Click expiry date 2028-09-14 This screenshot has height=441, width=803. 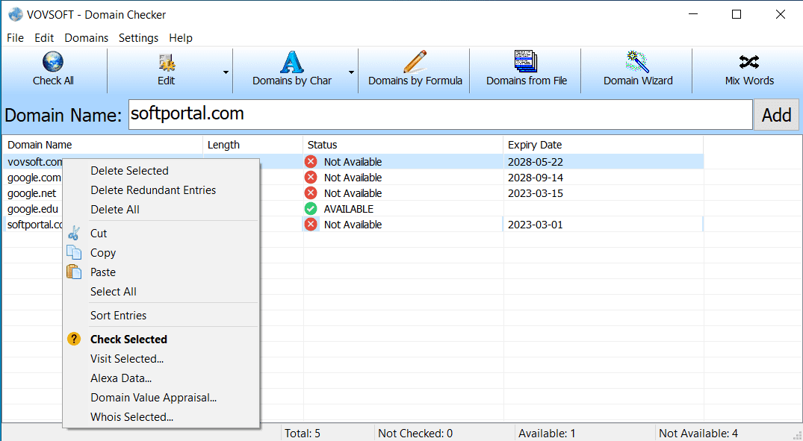tap(535, 178)
